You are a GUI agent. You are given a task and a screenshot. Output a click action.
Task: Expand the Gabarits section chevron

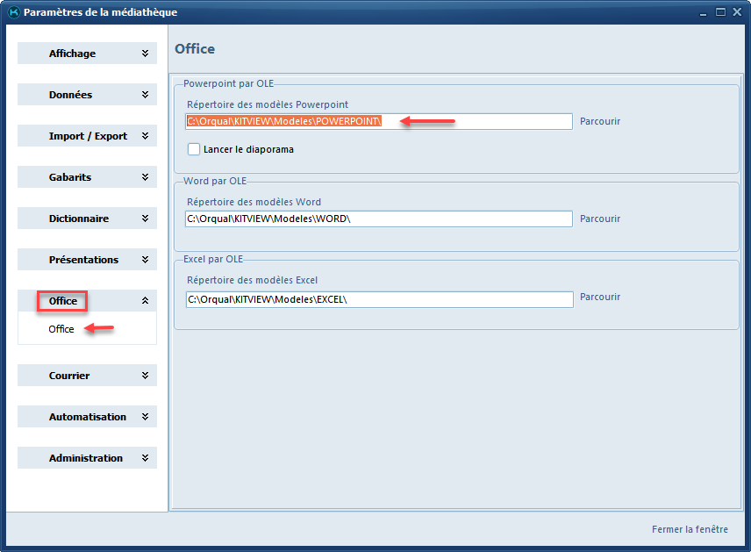(145, 177)
